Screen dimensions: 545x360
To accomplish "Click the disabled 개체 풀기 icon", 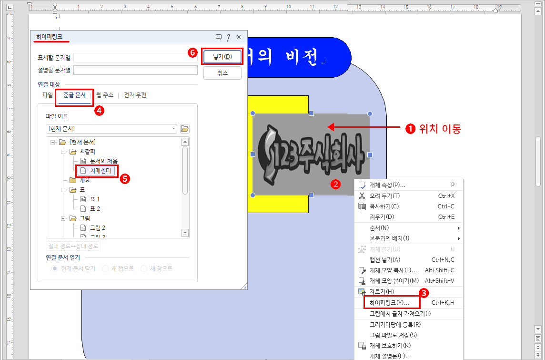I will 362,249.
